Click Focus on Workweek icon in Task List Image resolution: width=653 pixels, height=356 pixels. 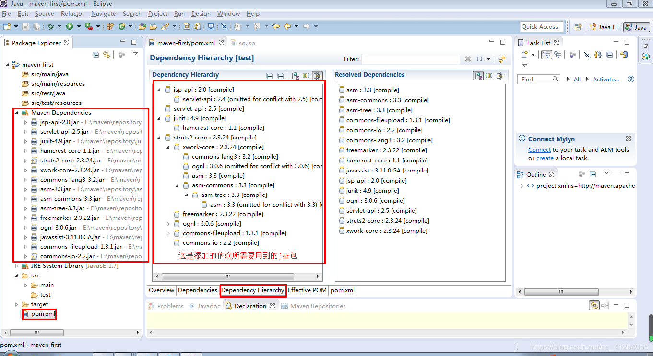(572, 55)
